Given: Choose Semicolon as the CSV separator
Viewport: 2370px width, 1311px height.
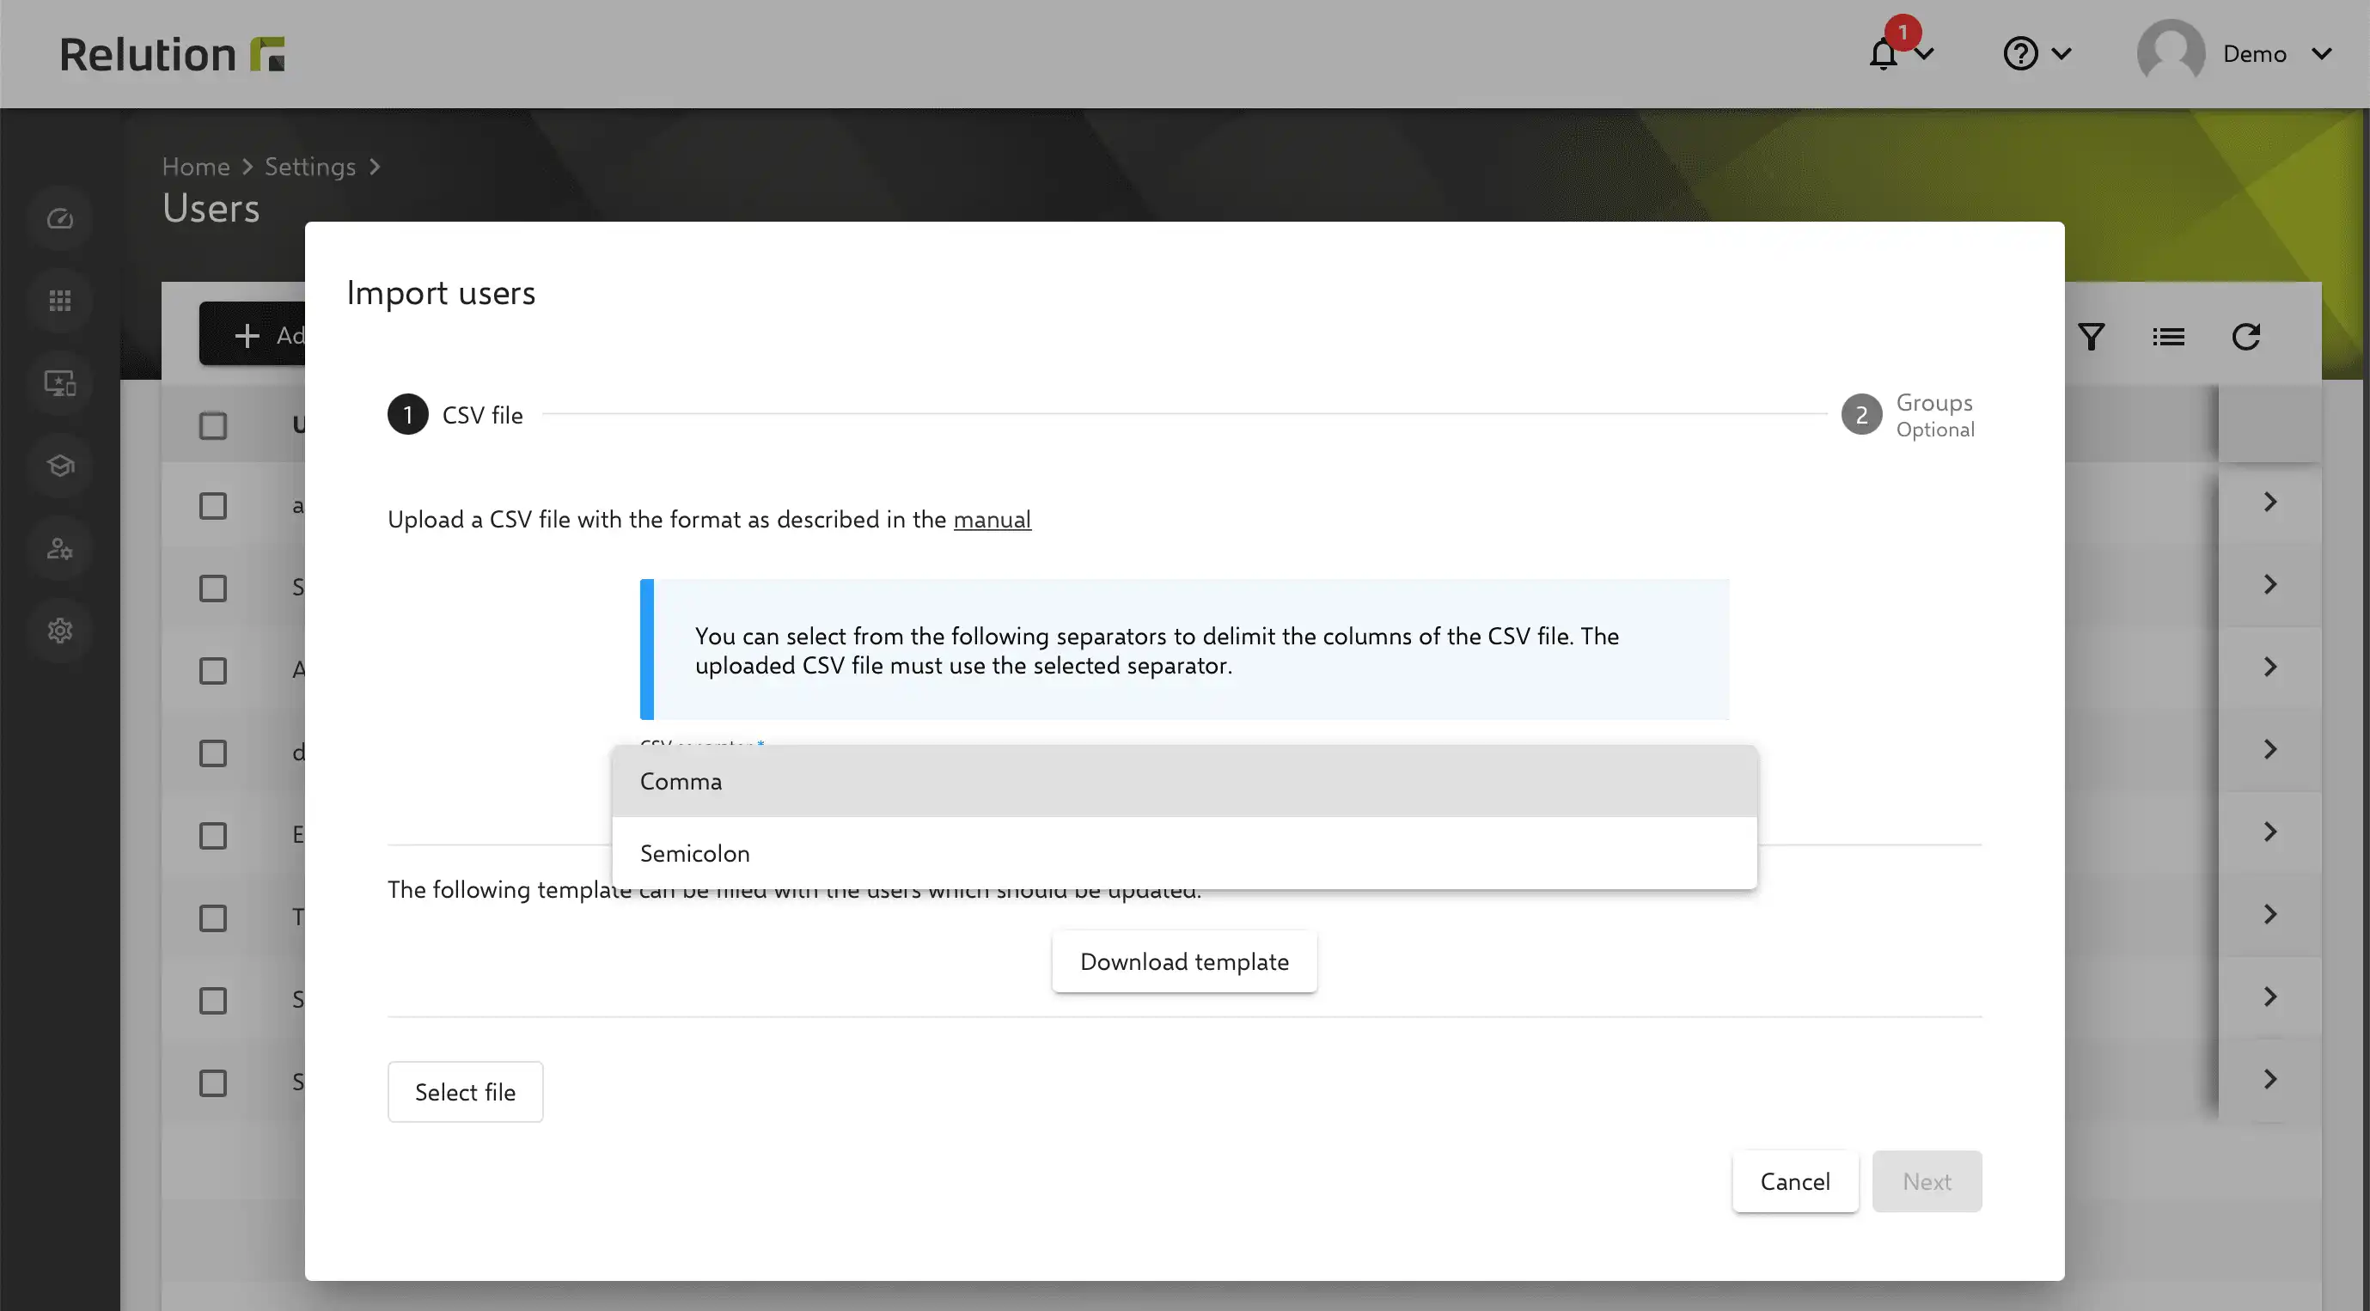Looking at the screenshot, I should [x=1184, y=853].
